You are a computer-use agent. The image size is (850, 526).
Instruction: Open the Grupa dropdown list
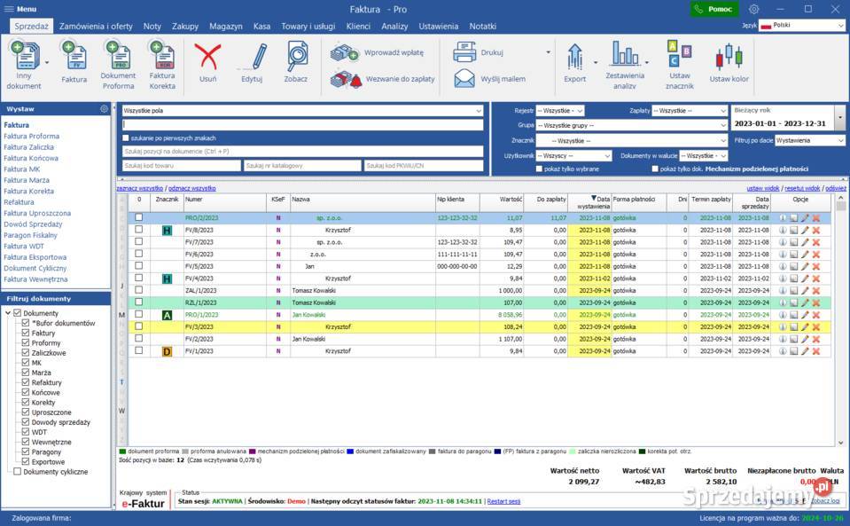click(631, 126)
